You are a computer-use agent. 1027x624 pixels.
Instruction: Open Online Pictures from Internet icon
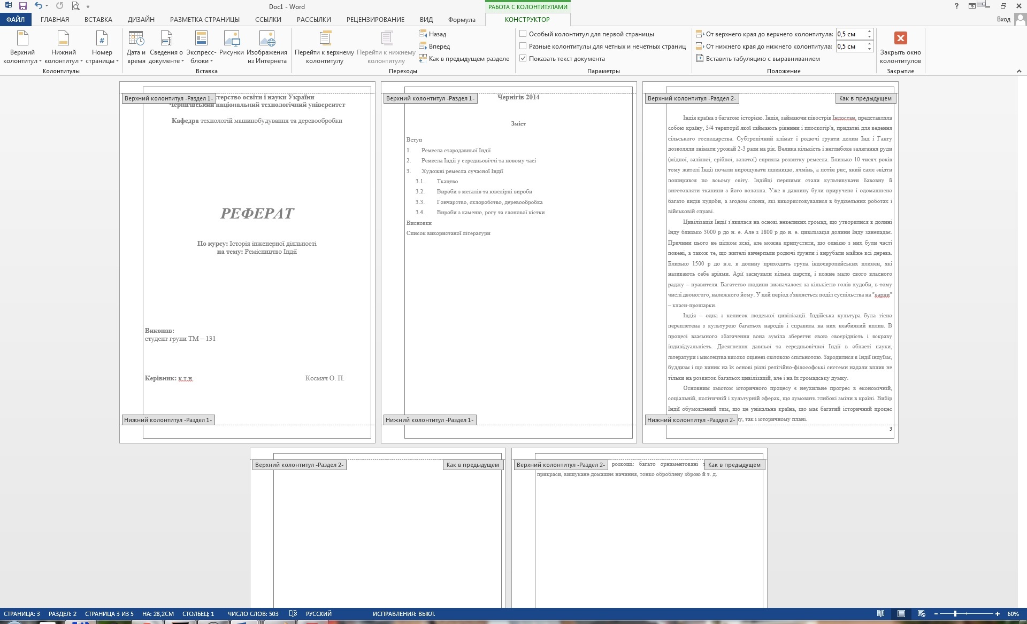[267, 39]
